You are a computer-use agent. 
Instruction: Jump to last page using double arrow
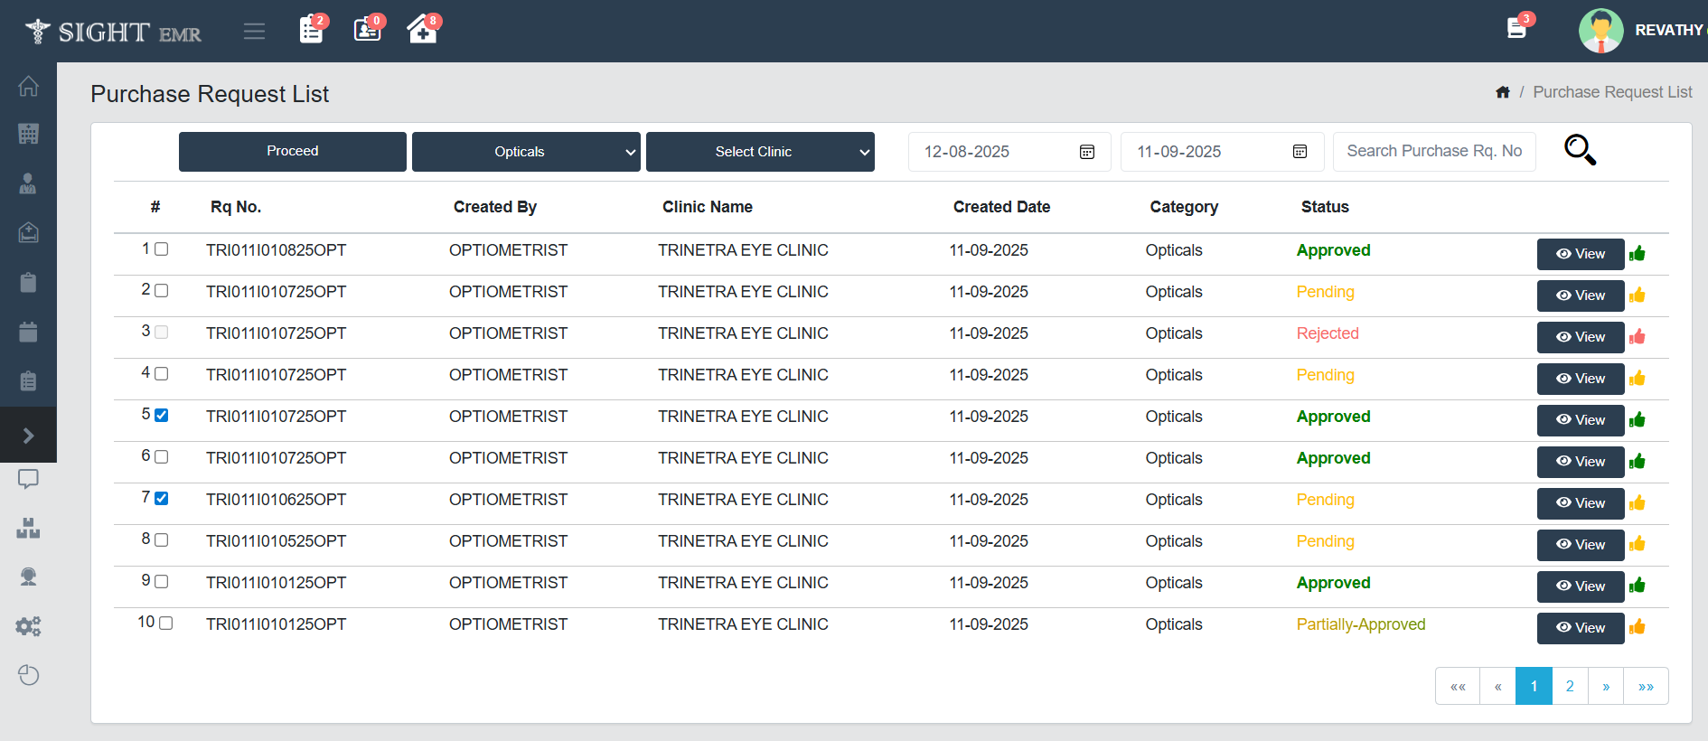click(x=1646, y=687)
